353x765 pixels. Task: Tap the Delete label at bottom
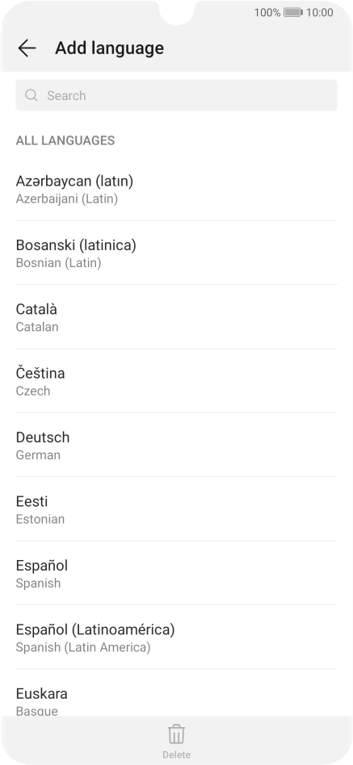(x=176, y=755)
